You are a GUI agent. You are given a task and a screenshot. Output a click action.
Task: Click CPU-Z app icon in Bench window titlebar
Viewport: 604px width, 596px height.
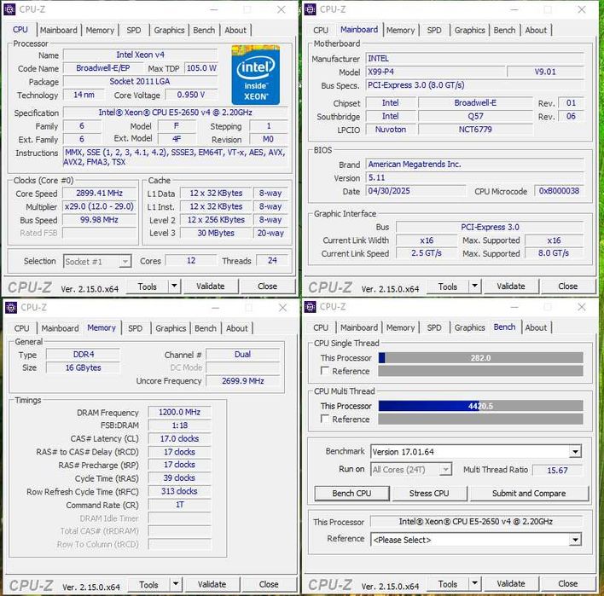coord(310,307)
